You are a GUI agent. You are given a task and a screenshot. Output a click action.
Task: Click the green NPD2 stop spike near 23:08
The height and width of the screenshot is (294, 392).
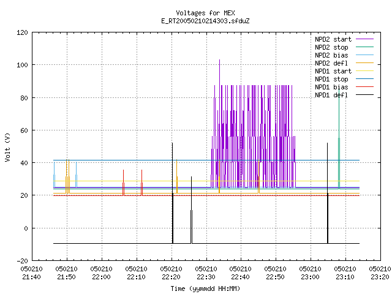tap(339, 139)
